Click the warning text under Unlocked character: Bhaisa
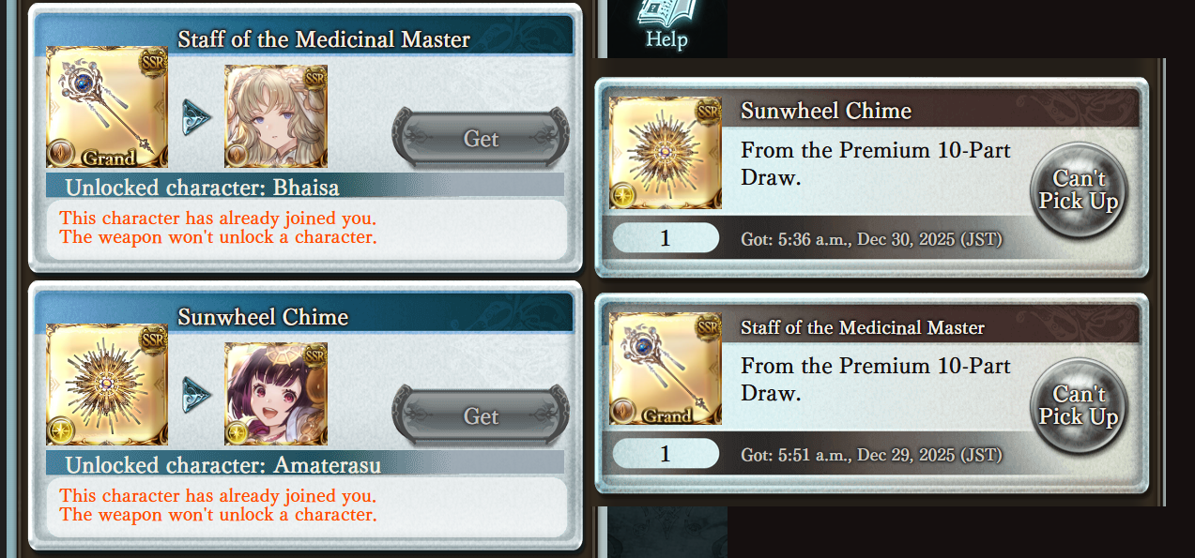The width and height of the screenshot is (1195, 558). point(218,227)
